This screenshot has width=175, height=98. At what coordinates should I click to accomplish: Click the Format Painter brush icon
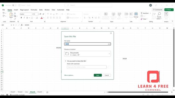point(15,19)
